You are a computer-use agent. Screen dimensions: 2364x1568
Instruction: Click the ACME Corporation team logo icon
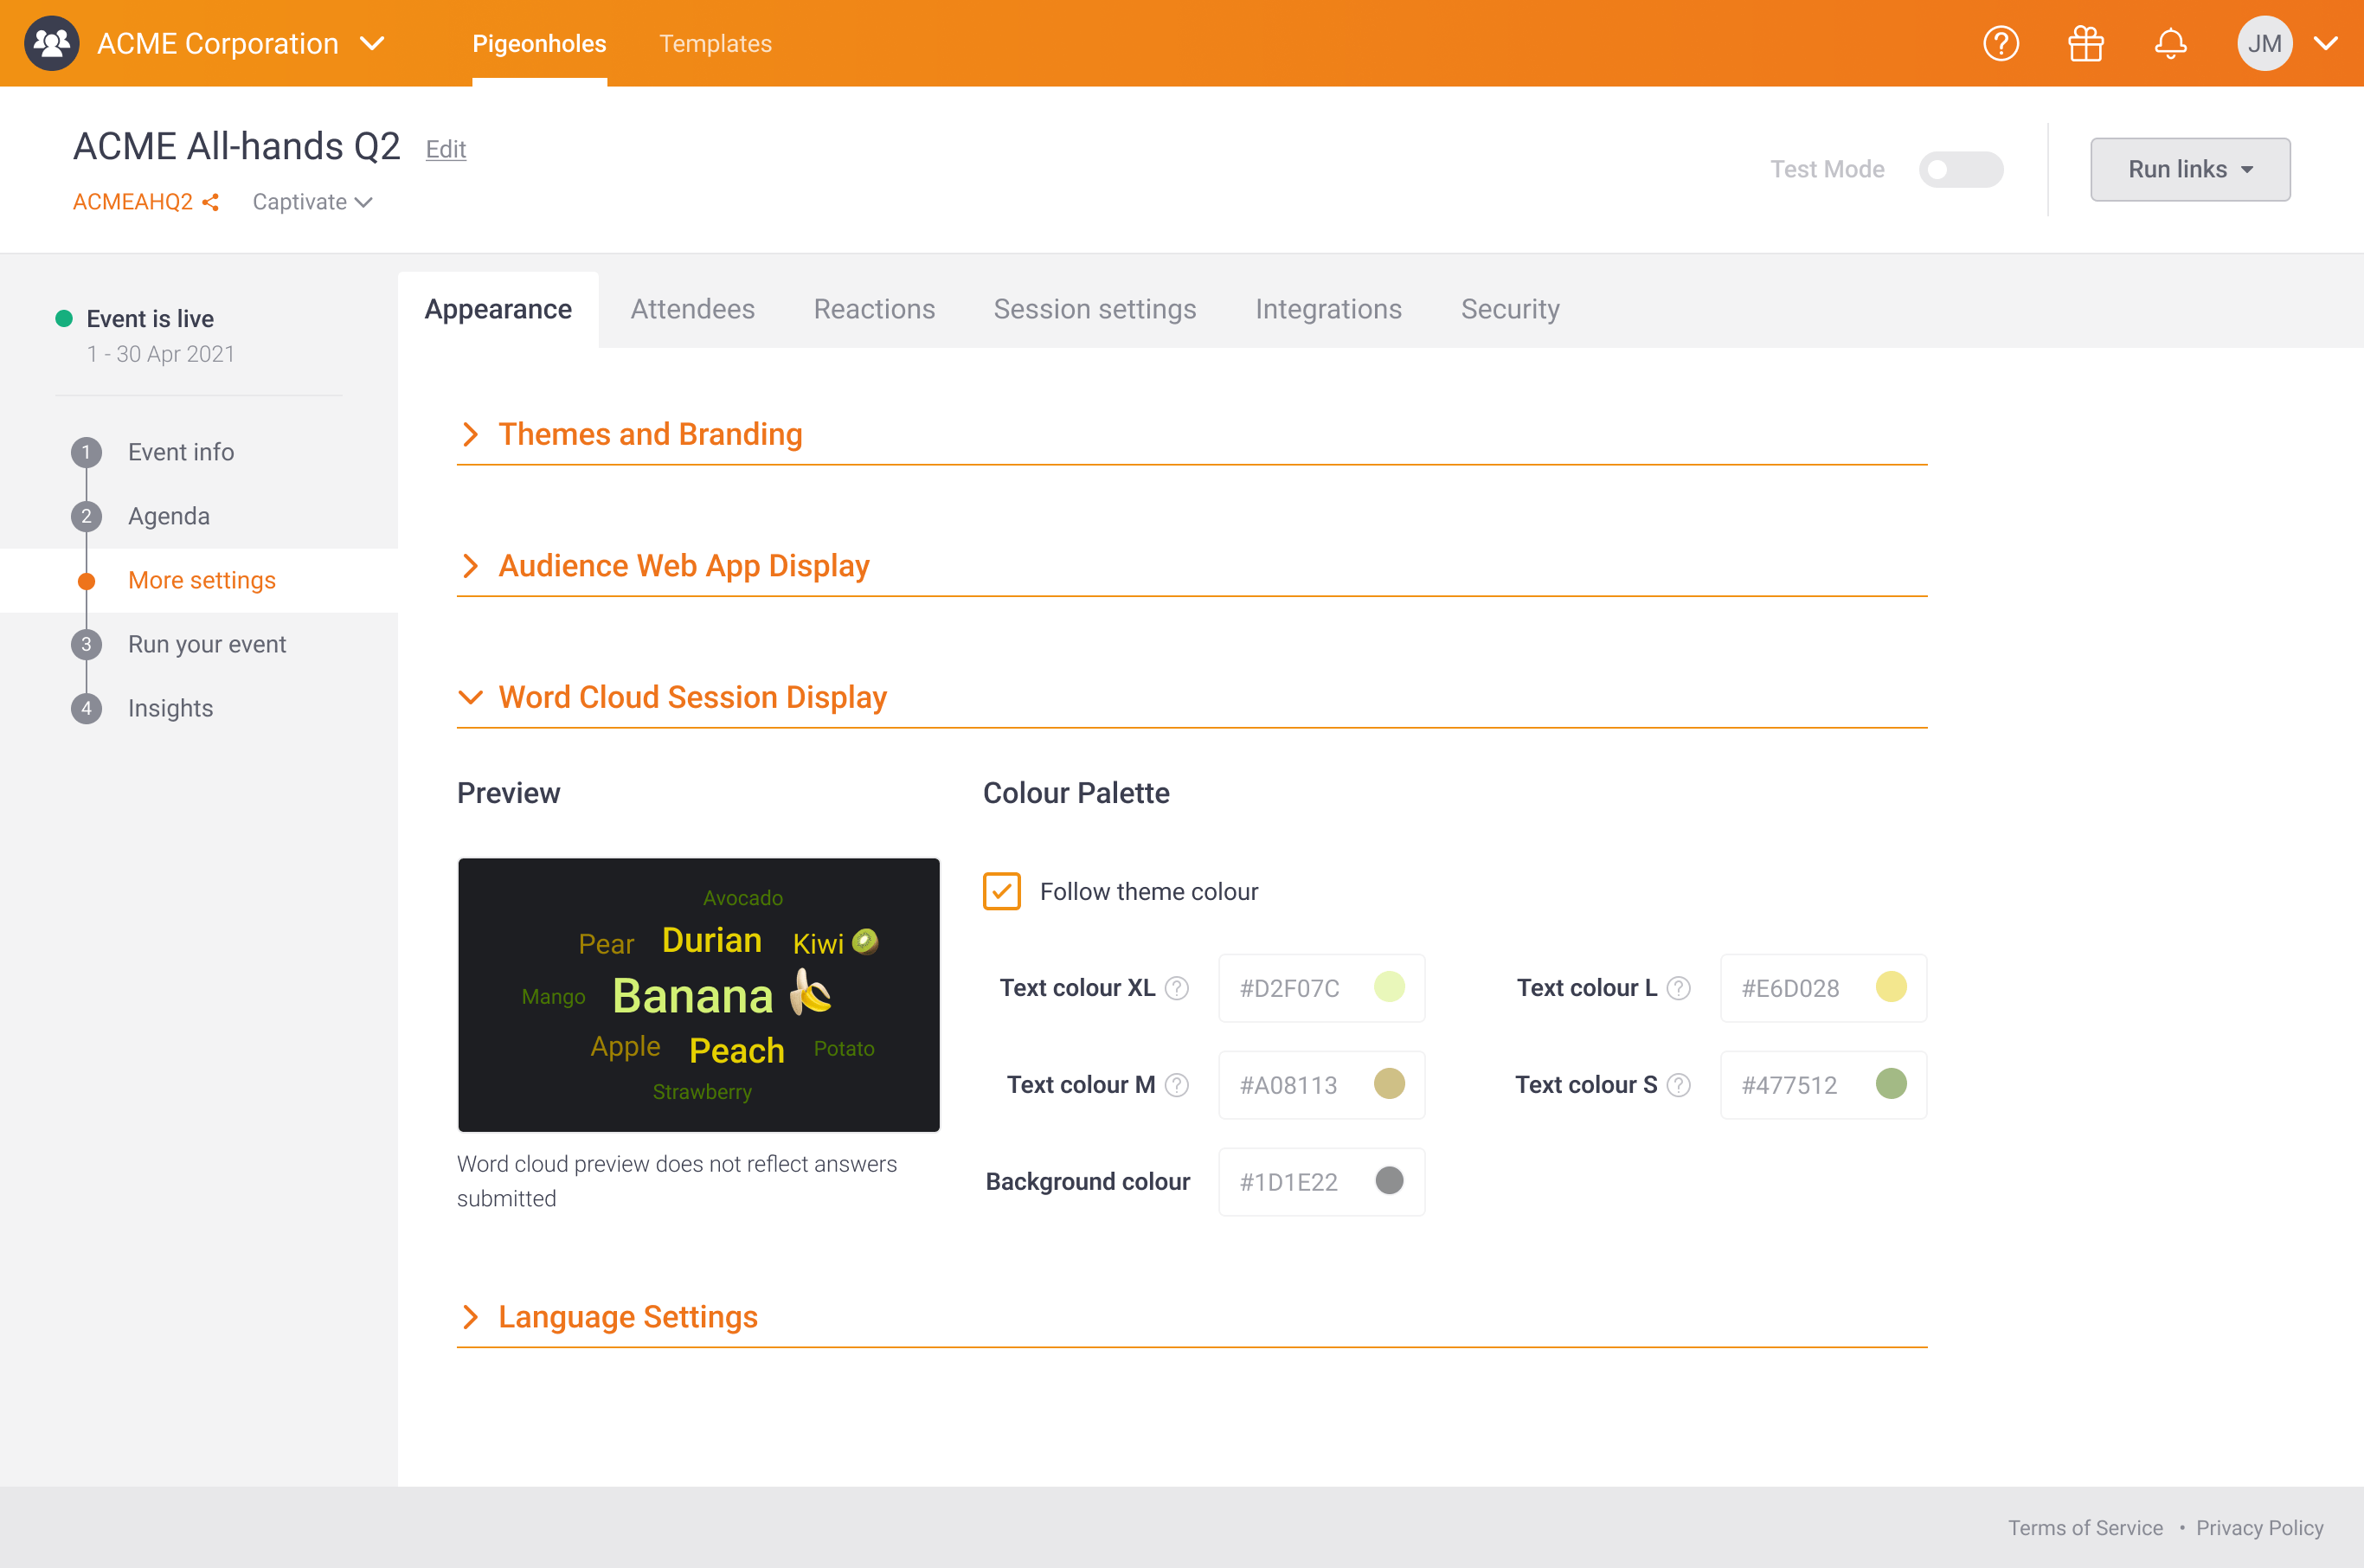(x=52, y=44)
